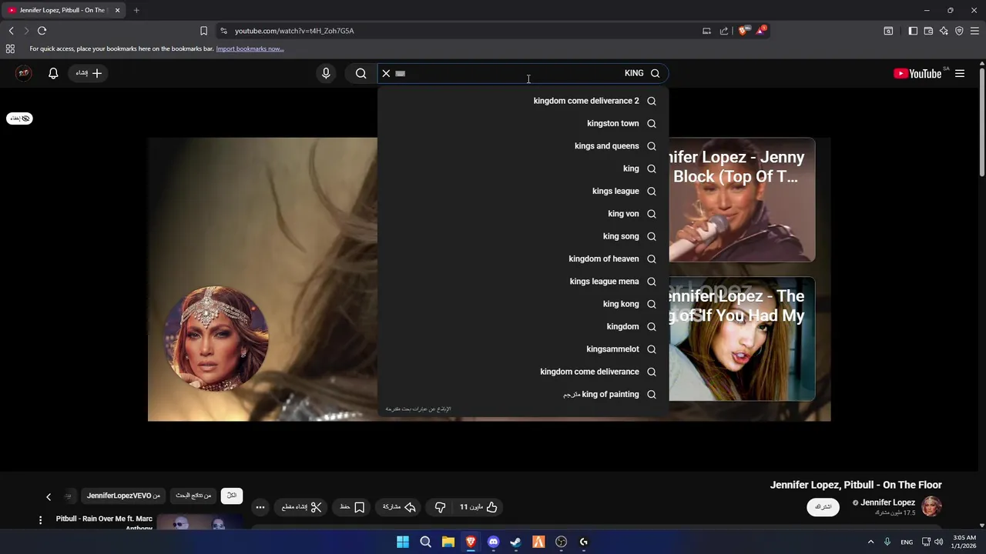The height and width of the screenshot is (554, 986).
Task: Click the Subscribe button
Action: click(x=823, y=507)
